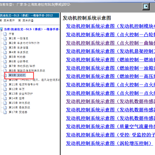Screen dimensions: 155x155
Task: Open 第7章 传动系统/车桥
Action: [22, 66]
